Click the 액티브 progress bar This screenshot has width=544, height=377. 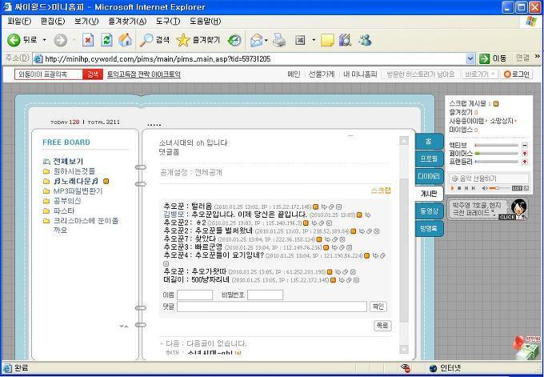497,146
